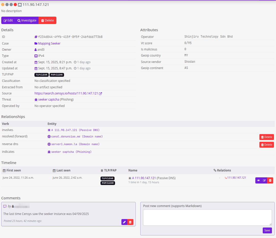Save the new comment
276x238 pixels.
(267, 230)
